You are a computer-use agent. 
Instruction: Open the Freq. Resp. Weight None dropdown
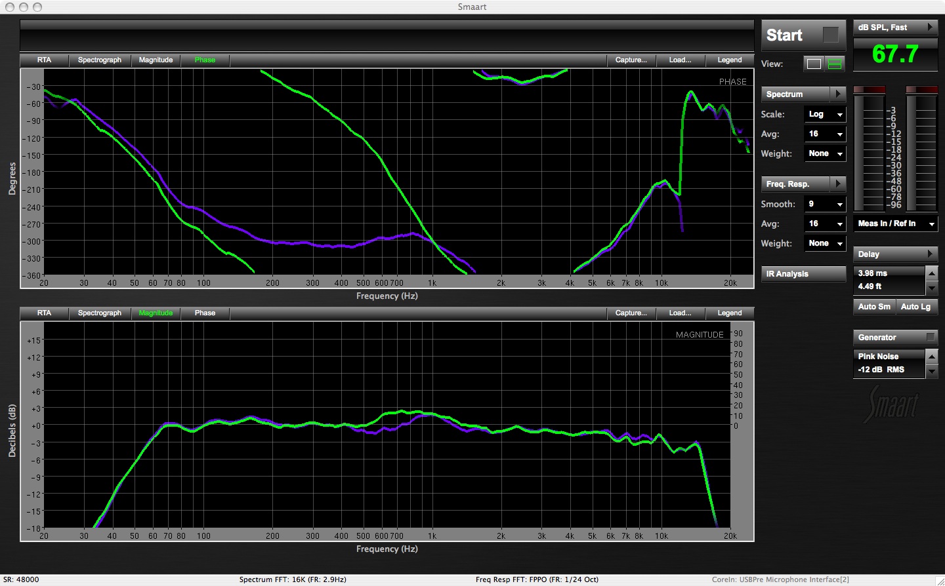825,243
